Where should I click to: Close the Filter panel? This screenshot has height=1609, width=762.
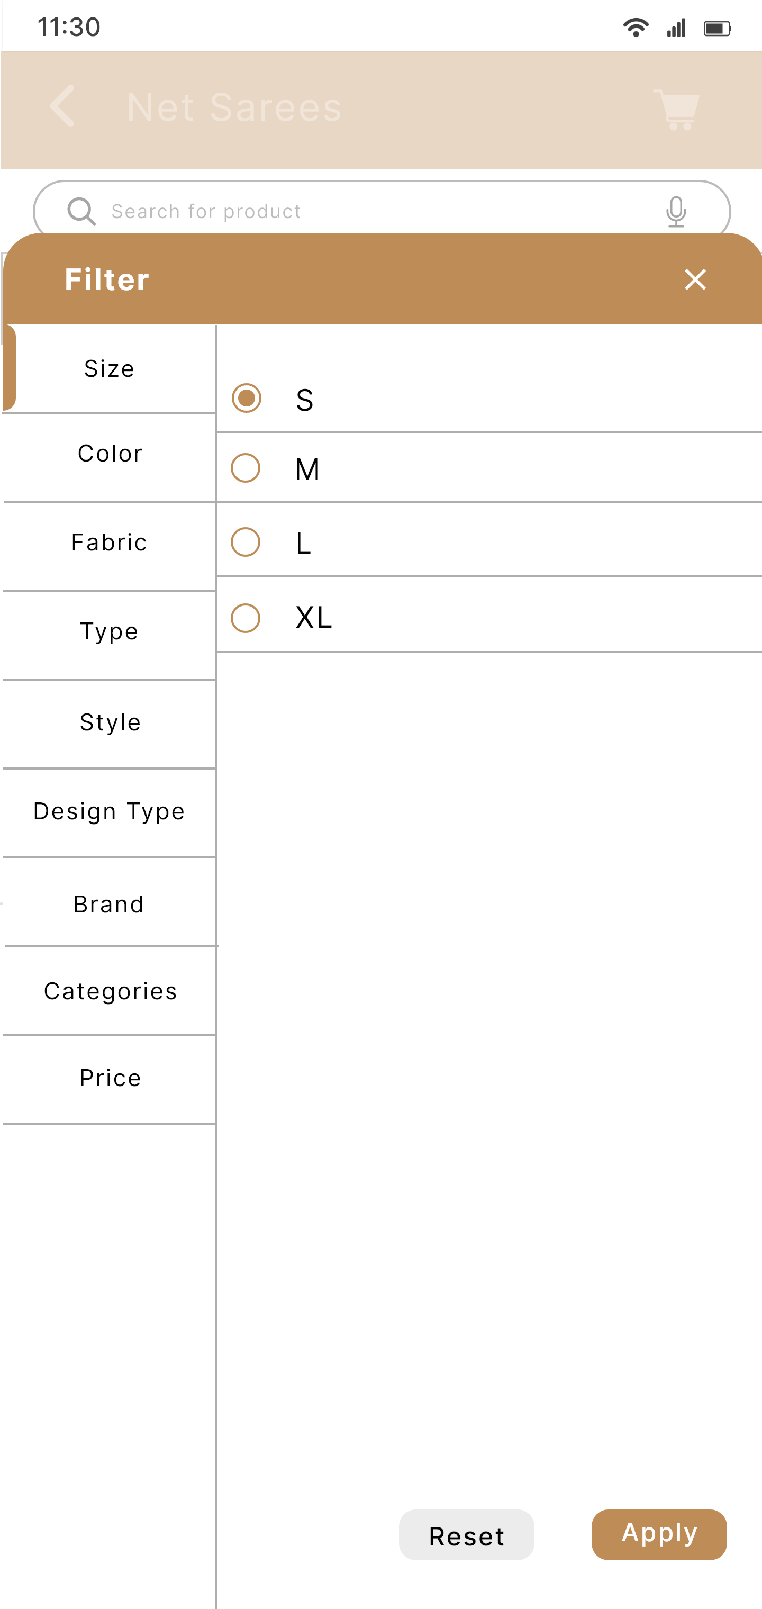(695, 279)
